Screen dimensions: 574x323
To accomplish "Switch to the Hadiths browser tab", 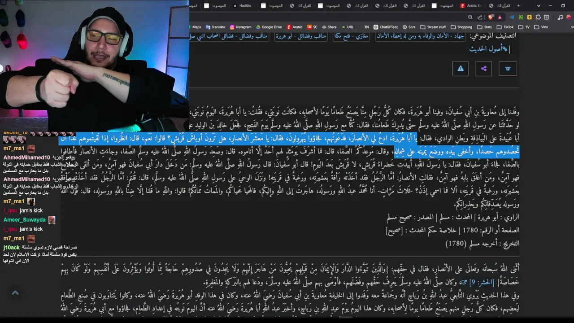I will pyautogui.click(x=242, y=6).
